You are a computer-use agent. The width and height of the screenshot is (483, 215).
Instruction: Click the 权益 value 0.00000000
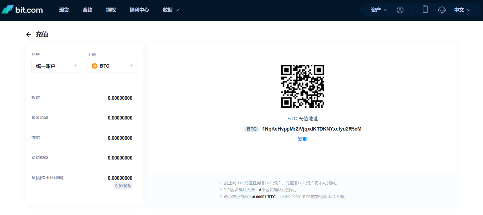click(x=120, y=98)
